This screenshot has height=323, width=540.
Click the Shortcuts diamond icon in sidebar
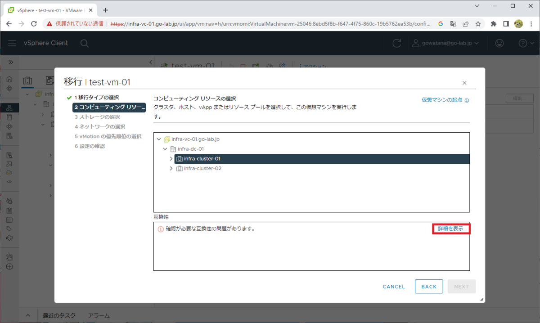coord(9,88)
